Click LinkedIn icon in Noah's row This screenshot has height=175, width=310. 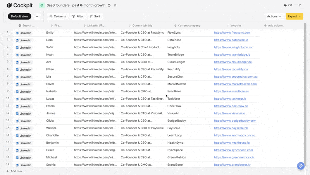tap(17, 55)
